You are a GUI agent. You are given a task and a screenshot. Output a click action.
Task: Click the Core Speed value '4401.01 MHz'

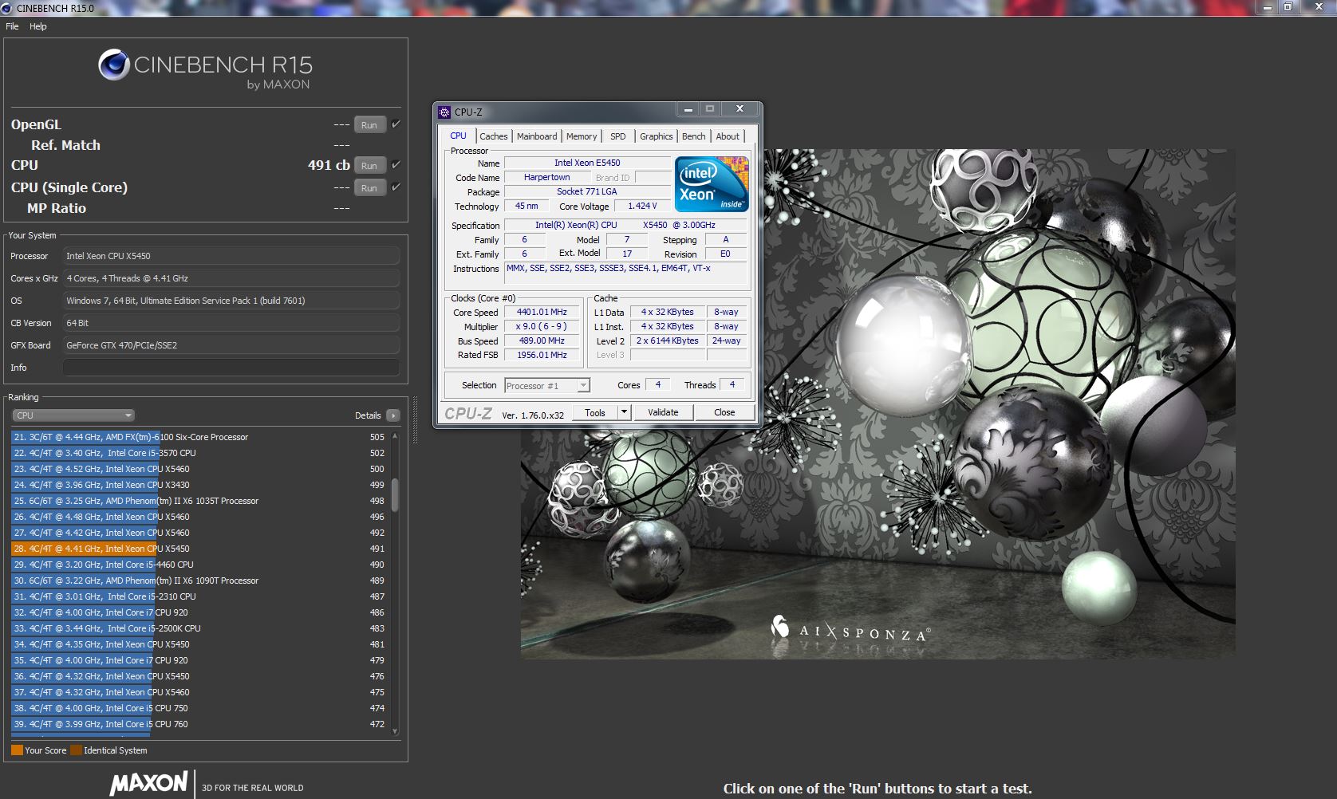tap(542, 312)
